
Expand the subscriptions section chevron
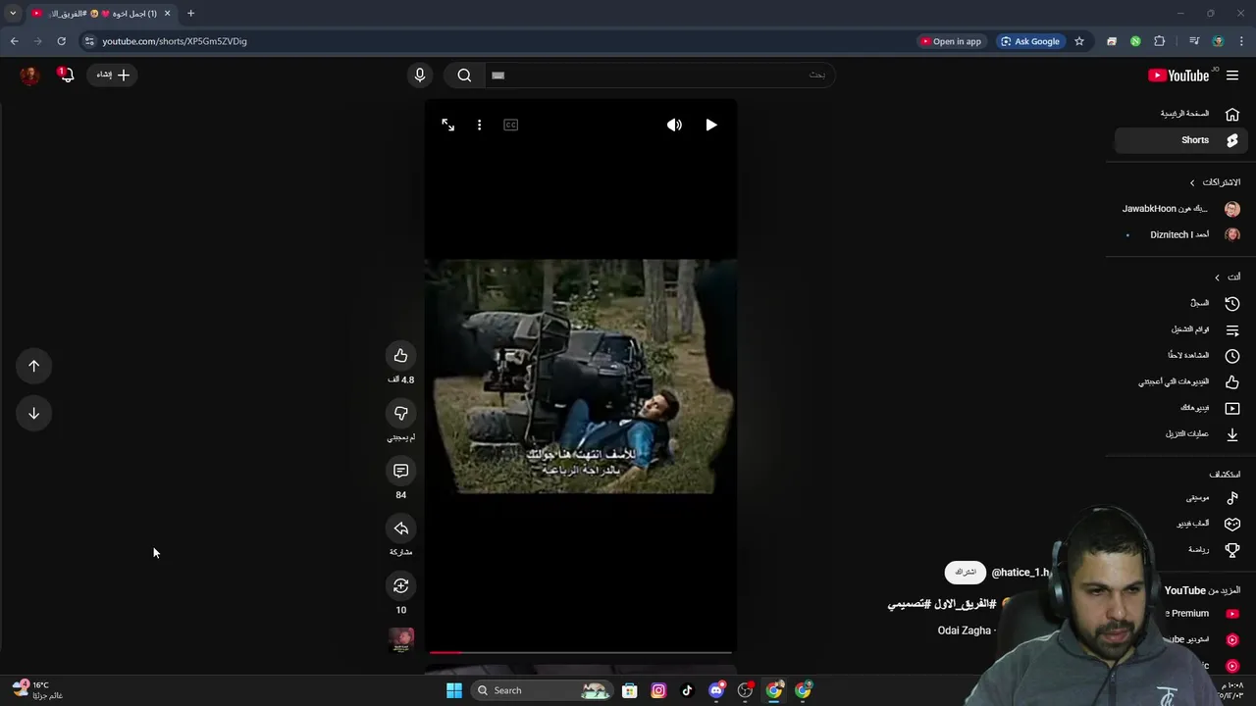(x=1192, y=182)
